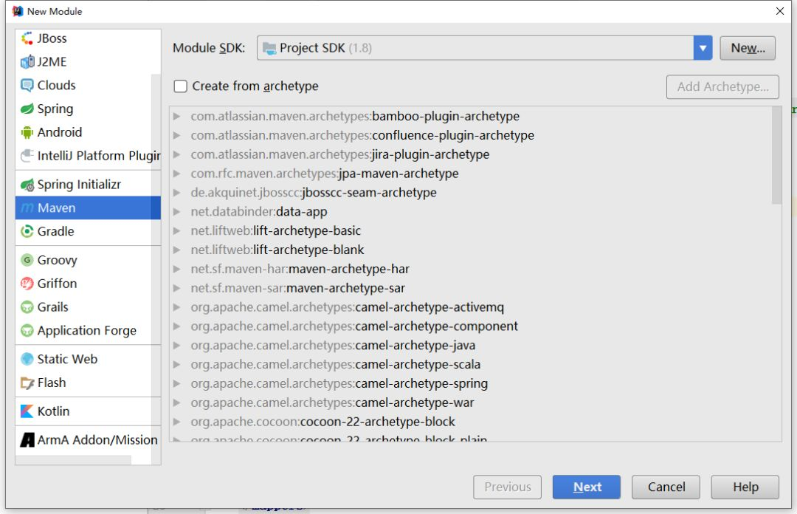Viewport: 797px width, 514px height.
Task: Open Help for New Module
Action: click(745, 487)
